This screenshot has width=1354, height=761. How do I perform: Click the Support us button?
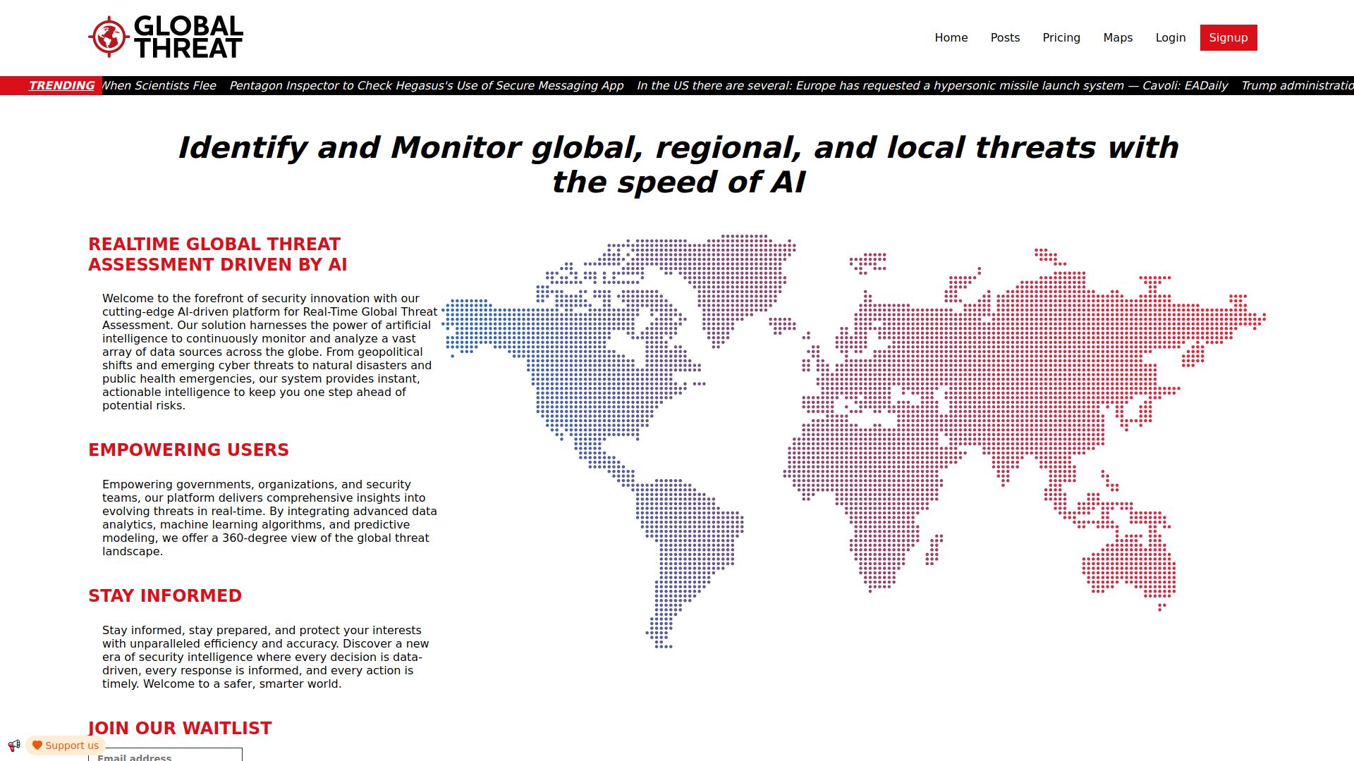pyautogui.click(x=72, y=745)
